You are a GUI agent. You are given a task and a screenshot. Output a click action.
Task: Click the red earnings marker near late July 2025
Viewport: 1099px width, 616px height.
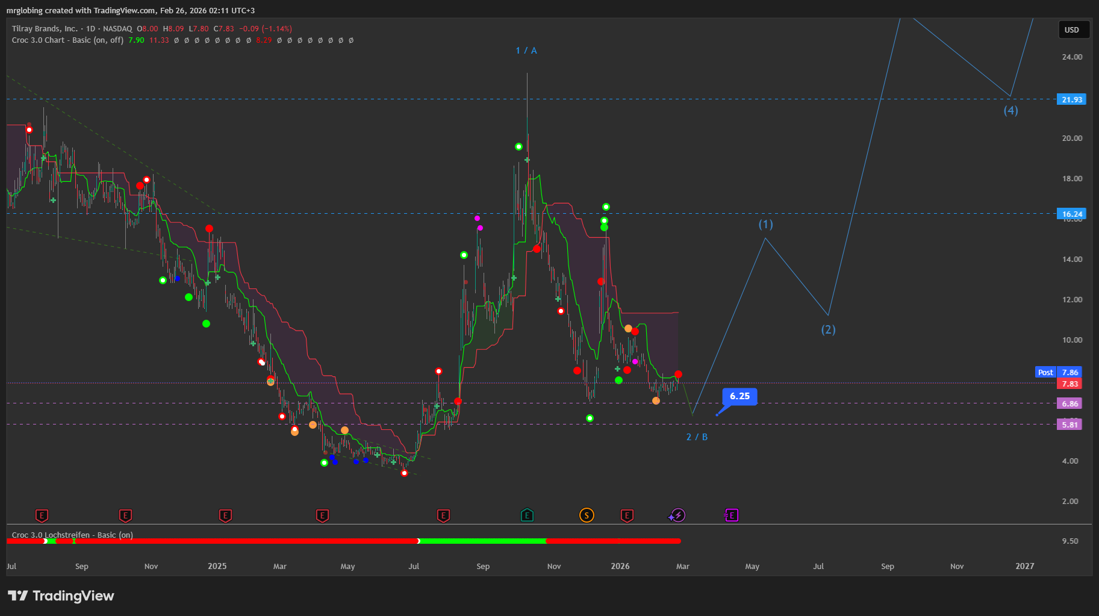[443, 515]
